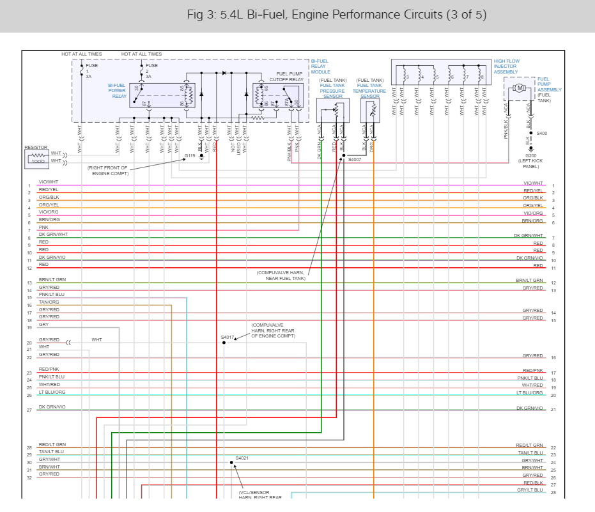Click the FUEL TANK TEMPERATURE SENSOR label
The height and width of the screenshot is (512, 595).
point(369,91)
